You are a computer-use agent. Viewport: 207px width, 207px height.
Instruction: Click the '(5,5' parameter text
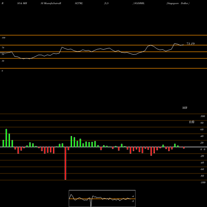[x=106, y=3]
